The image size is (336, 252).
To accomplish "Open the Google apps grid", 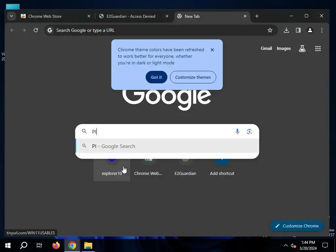I will click(x=318, y=49).
